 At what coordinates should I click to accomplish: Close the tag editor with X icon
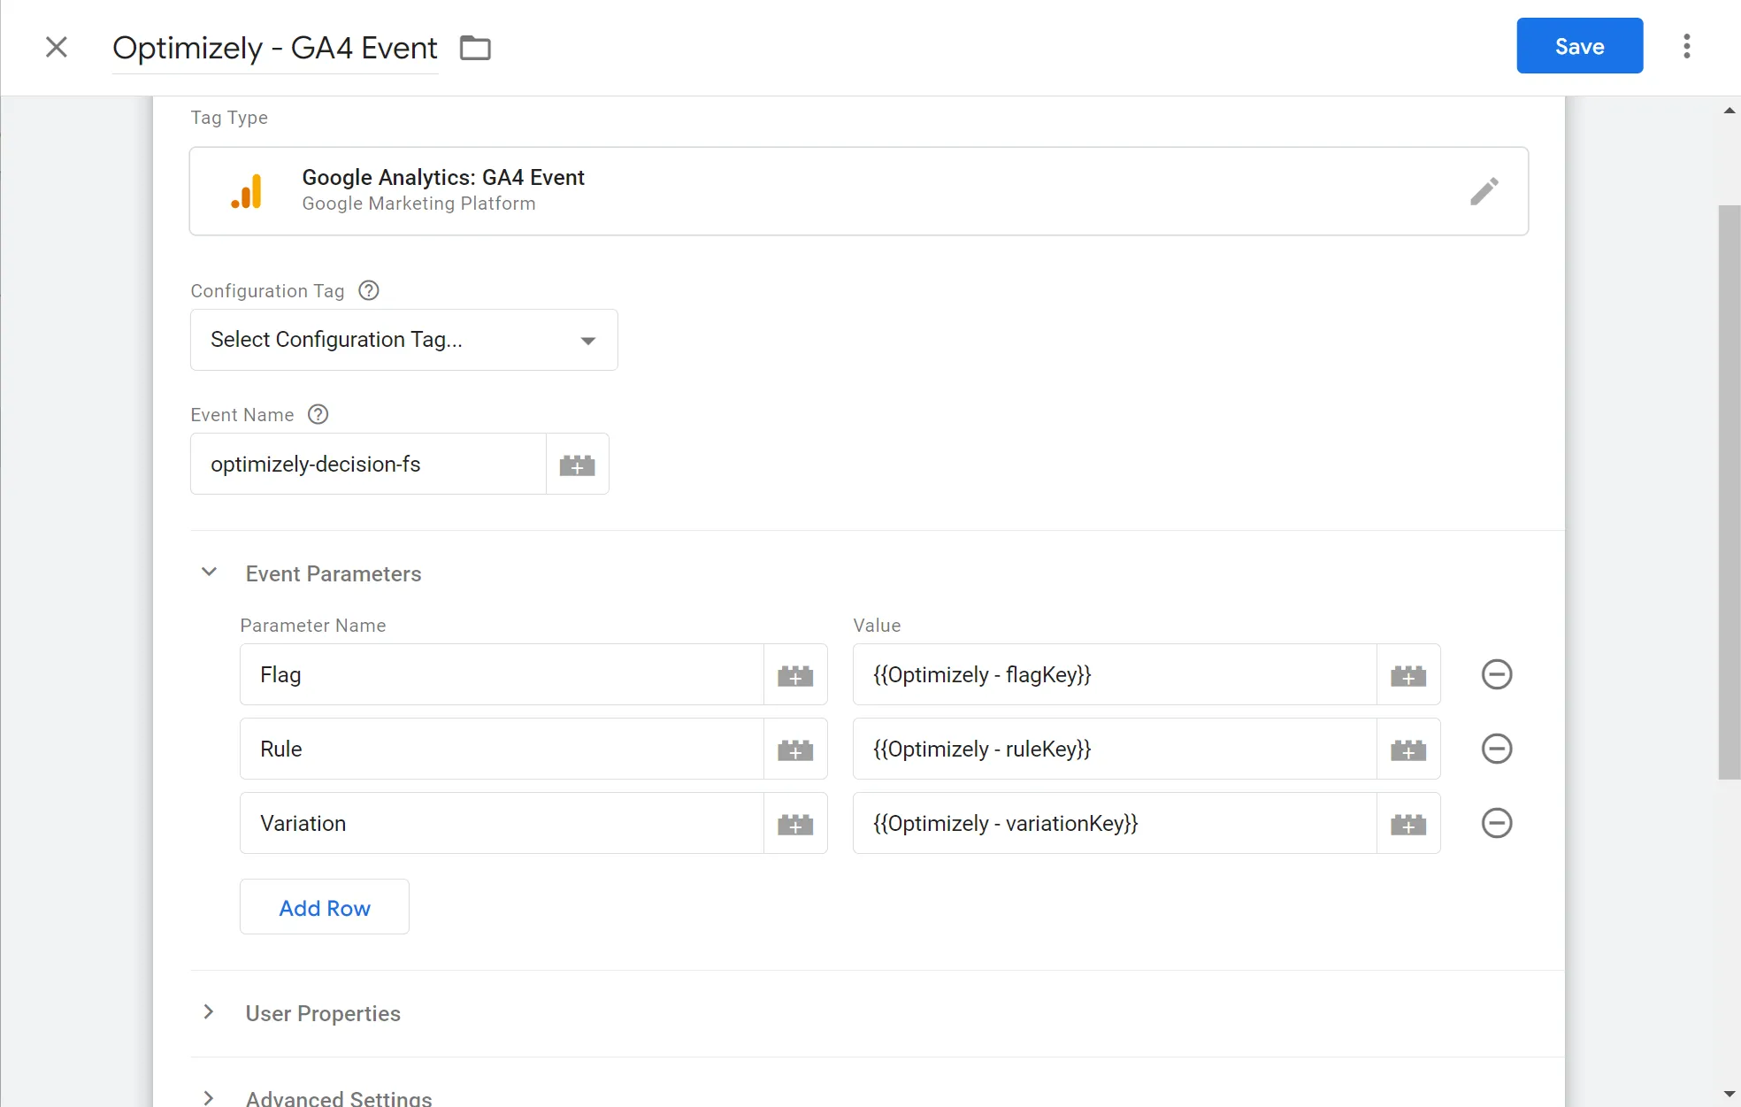pos(57,47)
